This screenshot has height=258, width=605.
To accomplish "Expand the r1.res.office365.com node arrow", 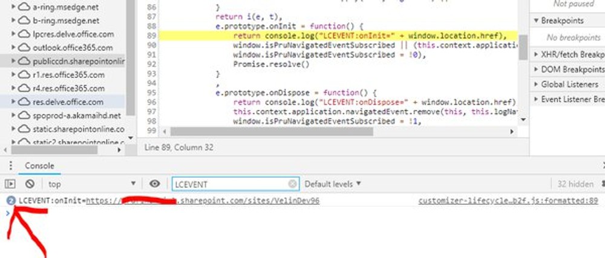I will tap(14, 75).
